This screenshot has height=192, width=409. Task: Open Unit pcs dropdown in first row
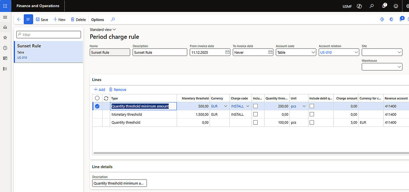pyautogui.click(x=304, y=106)
